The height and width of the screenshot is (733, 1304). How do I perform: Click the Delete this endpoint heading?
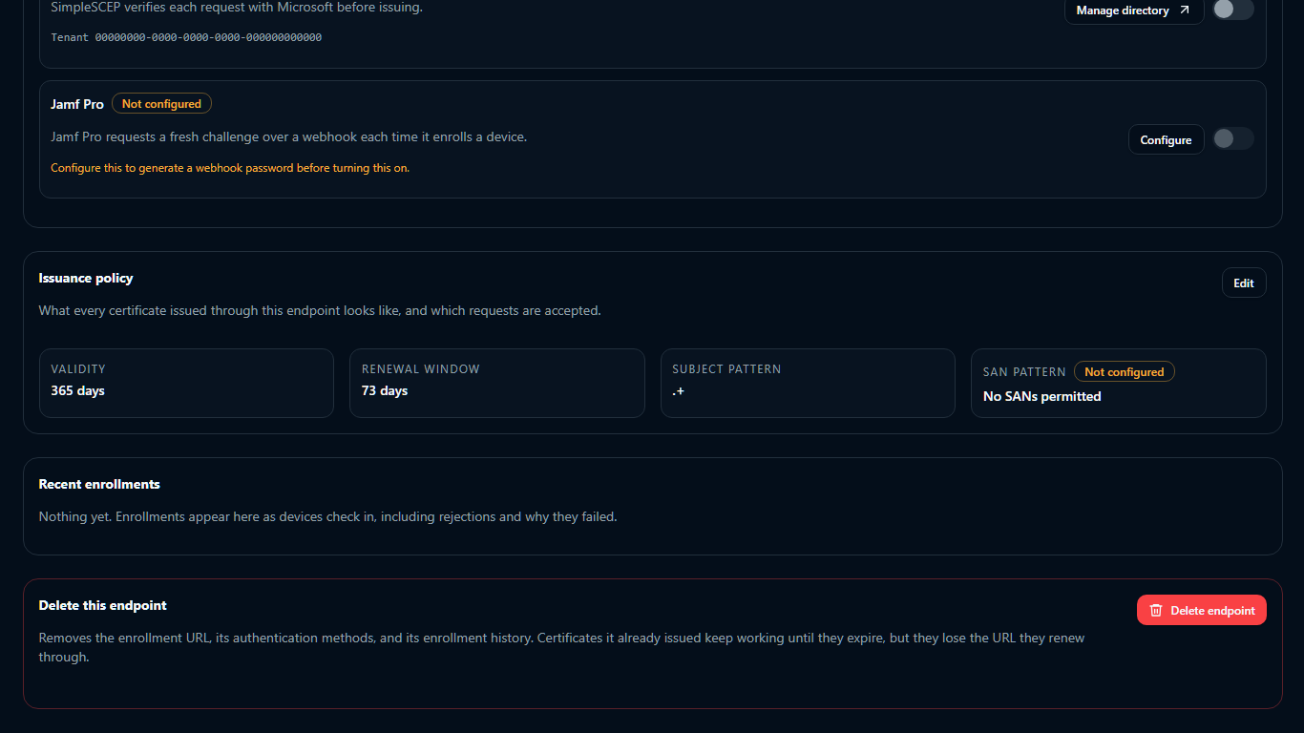pyautogui.click(x=102, y=605)
